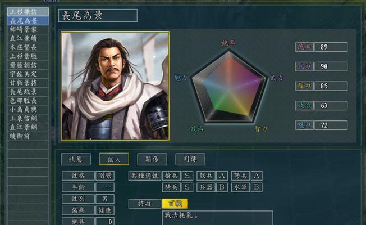Screen dimensions: 366x225
Task: Select 上杉景勝 in the officer list
Action: (28, 56)
